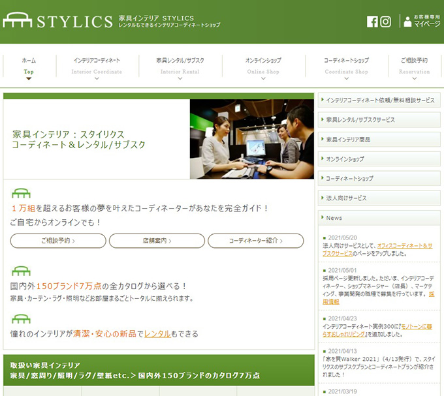Open the 採用情報 news link
Viewport: 444px width, 396px height.
331,301
